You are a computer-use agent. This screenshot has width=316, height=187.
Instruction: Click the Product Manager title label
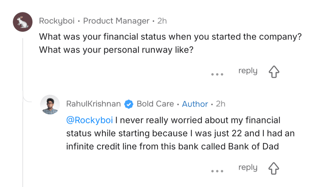pos(116,21)
